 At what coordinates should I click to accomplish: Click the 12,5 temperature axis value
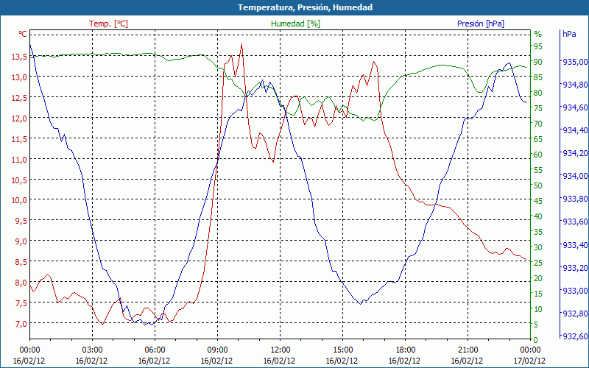click(x=21, y=98)
